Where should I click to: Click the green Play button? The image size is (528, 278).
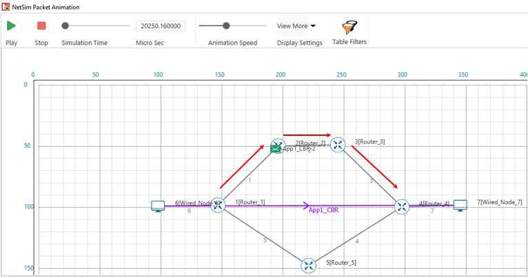click(11, 26)
